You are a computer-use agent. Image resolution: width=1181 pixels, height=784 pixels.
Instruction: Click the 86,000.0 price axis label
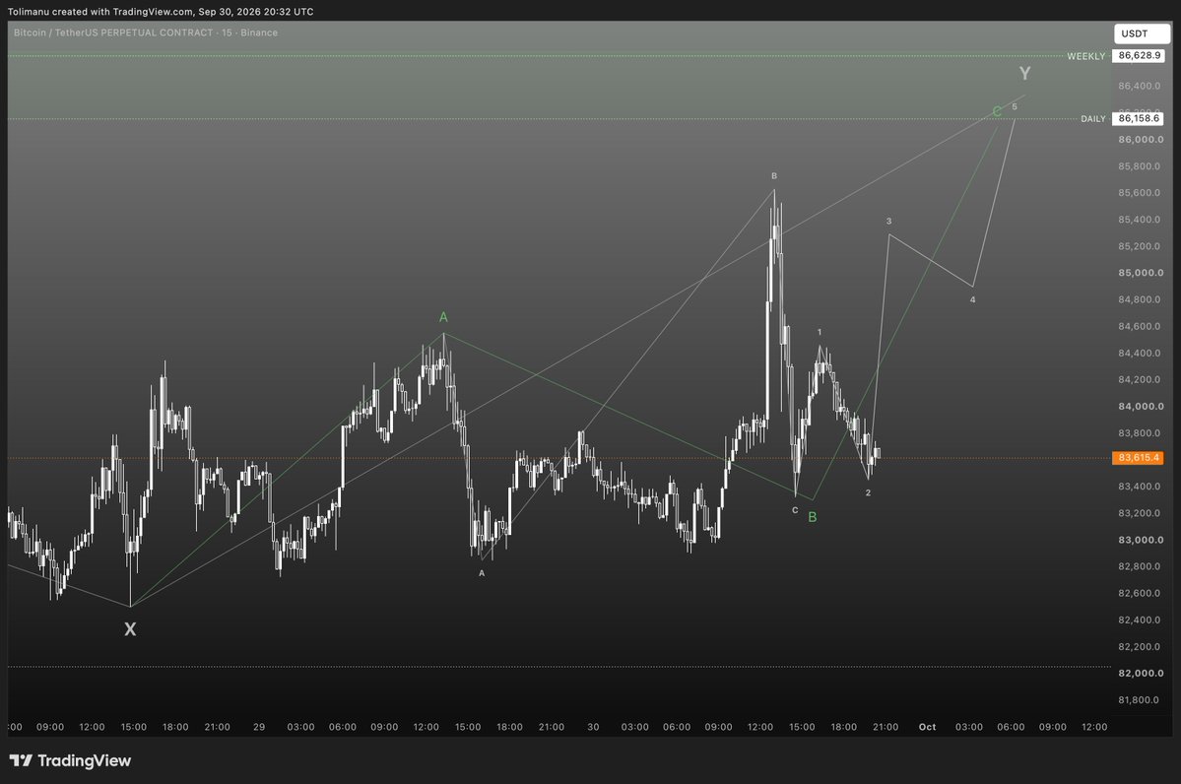tap(1141, 139)
